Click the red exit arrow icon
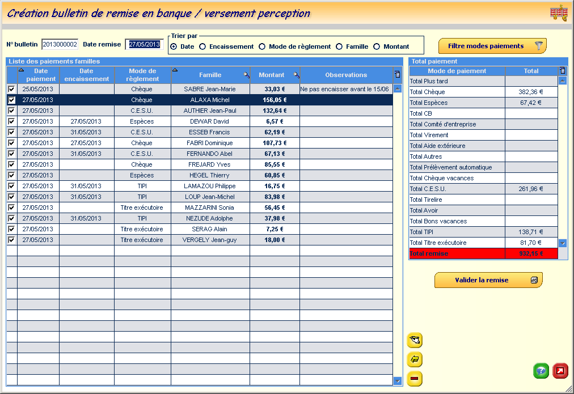 pyautogui.click(x=560, y=371)
